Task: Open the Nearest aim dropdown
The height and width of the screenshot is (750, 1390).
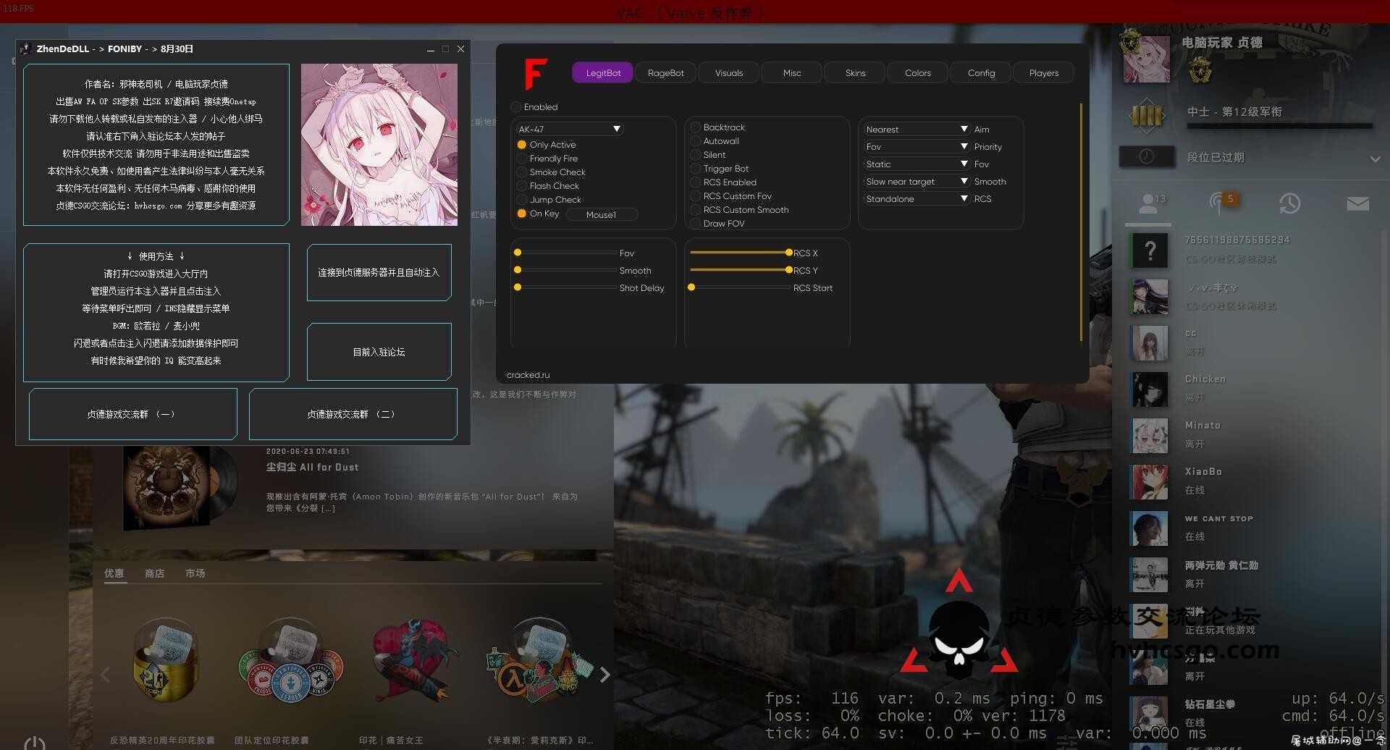Action: [916, 130]
